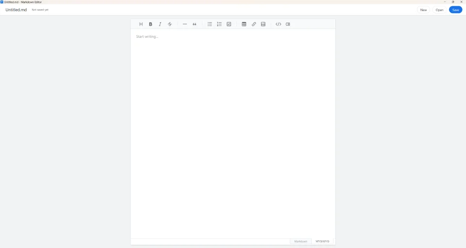Screen dimensions: 466x248
Task: Click the New document button
Action: tap(423, 10)
